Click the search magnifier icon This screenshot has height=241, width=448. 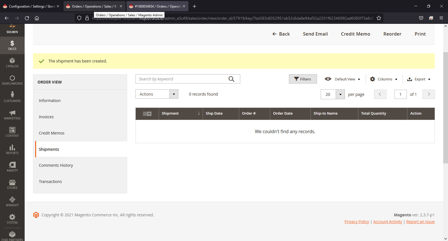[231, 79]
